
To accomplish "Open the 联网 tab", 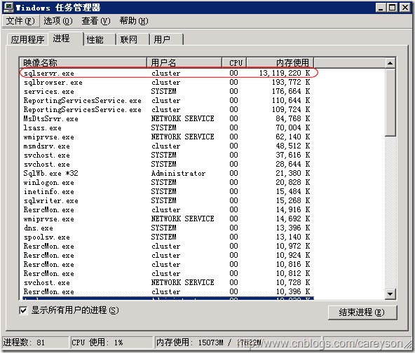I will pos(133,40).
